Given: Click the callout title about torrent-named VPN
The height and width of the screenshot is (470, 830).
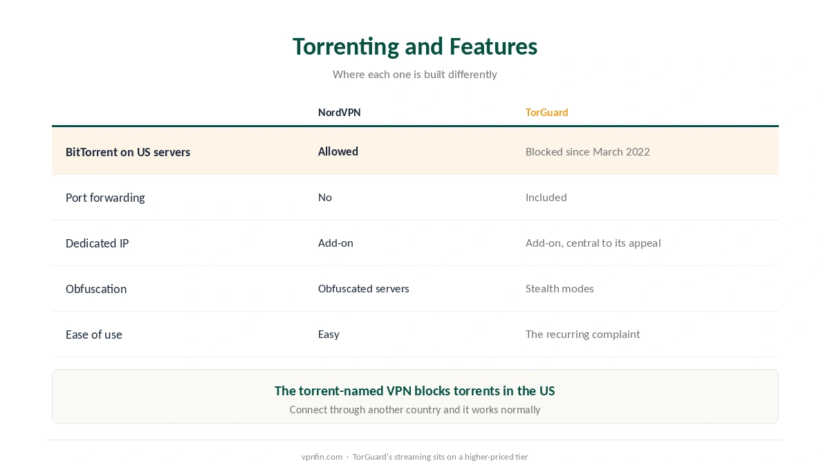Looking at the screenshot, I should point(415,391).
